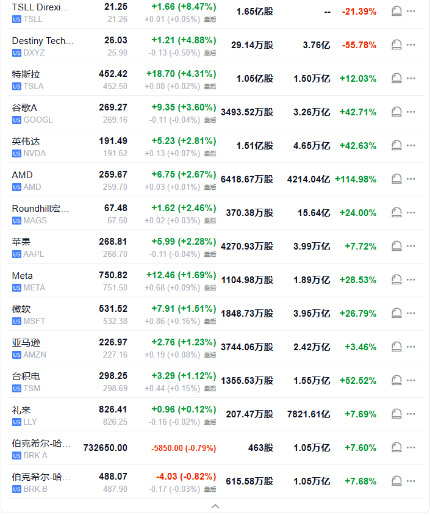Click the alert icon for BRK.B
Screen dimensions: 430x515
tap(396, 481)
